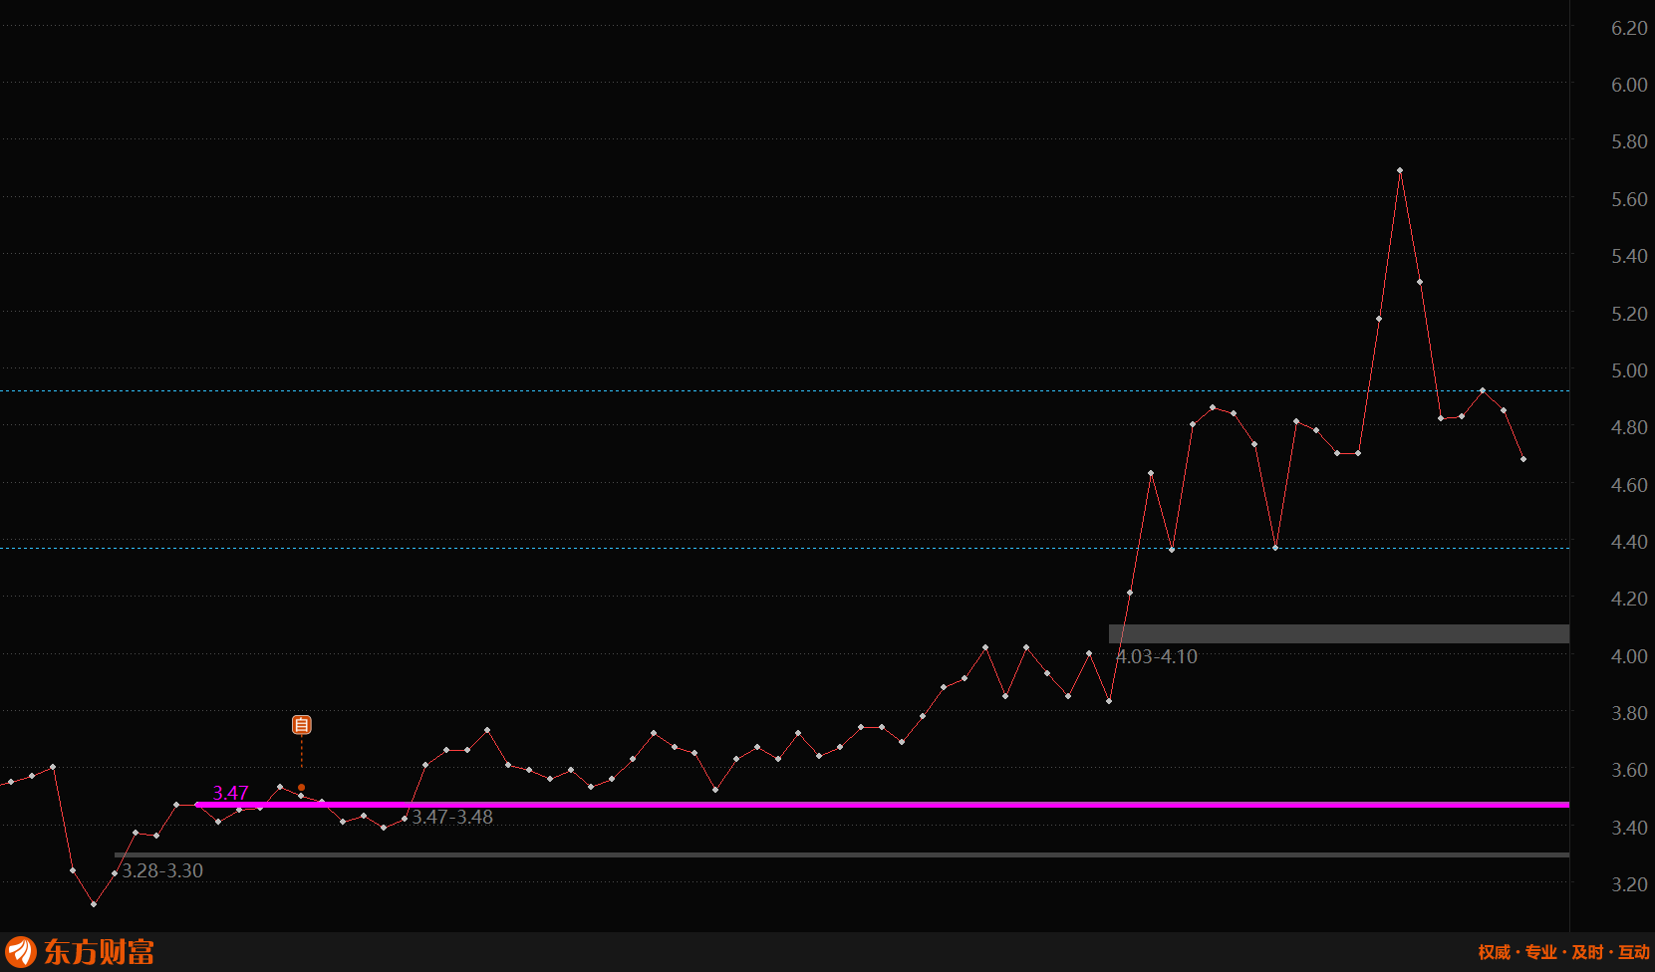This screenshot has height=972, width=1655.
Task: Click the 4.03-4.10 range label
Action: (1157, 656)
